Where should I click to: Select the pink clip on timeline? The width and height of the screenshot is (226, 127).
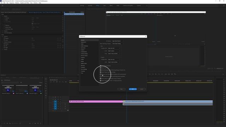(96, 101)
